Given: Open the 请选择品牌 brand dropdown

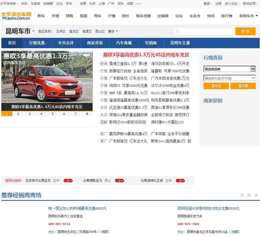Looking at the screenshot, I should pyautogui.click(x=229, y=69).
